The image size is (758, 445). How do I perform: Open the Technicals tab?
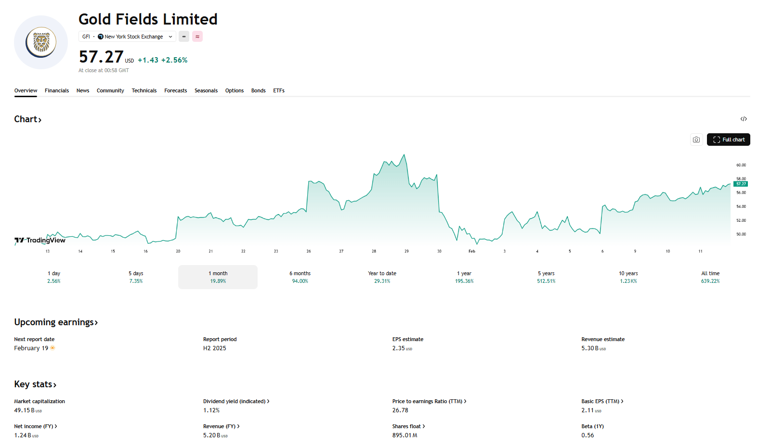coord(144,90)
